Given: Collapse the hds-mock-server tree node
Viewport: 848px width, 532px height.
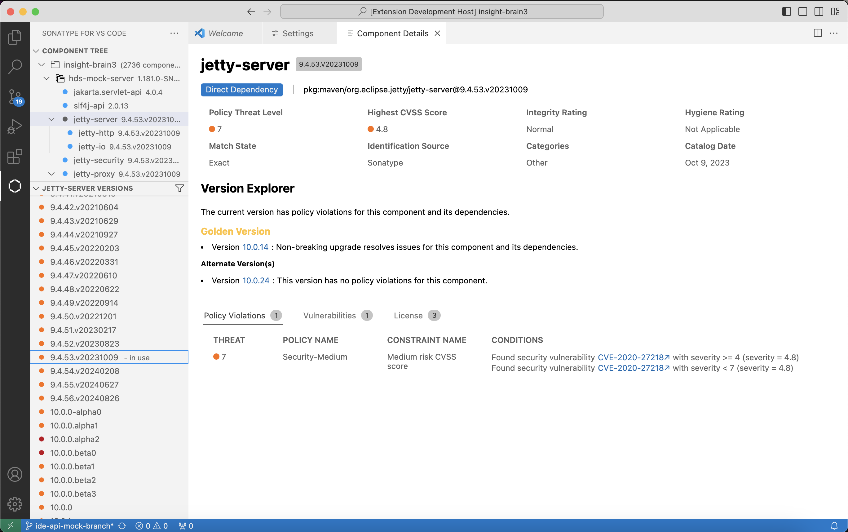Looking at the screenshot, I should [x=46, y=78].
